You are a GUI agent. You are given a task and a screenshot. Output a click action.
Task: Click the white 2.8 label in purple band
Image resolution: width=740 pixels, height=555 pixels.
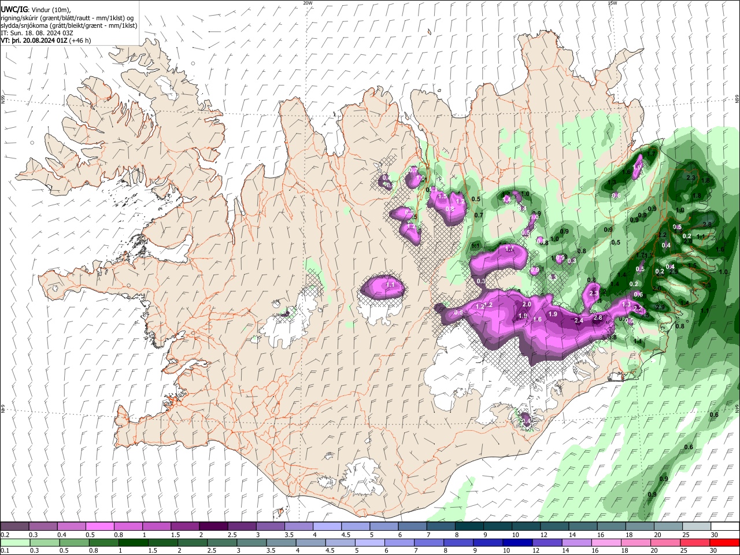click(x=598, y=317)
